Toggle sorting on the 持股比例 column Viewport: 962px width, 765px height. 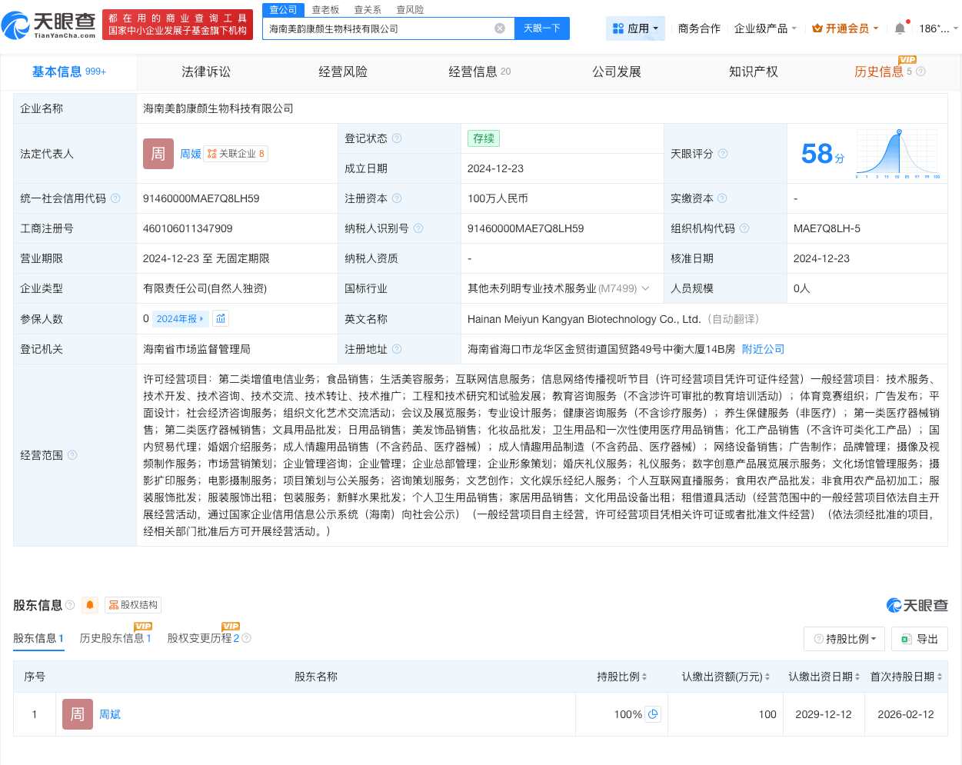coord(644,677)
